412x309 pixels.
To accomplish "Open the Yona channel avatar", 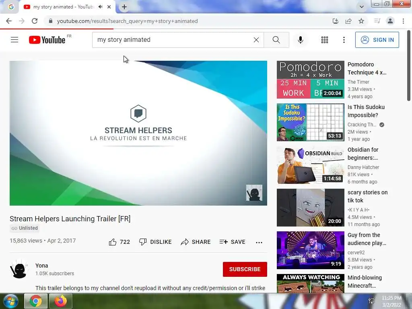I will [x=19, y=269].
